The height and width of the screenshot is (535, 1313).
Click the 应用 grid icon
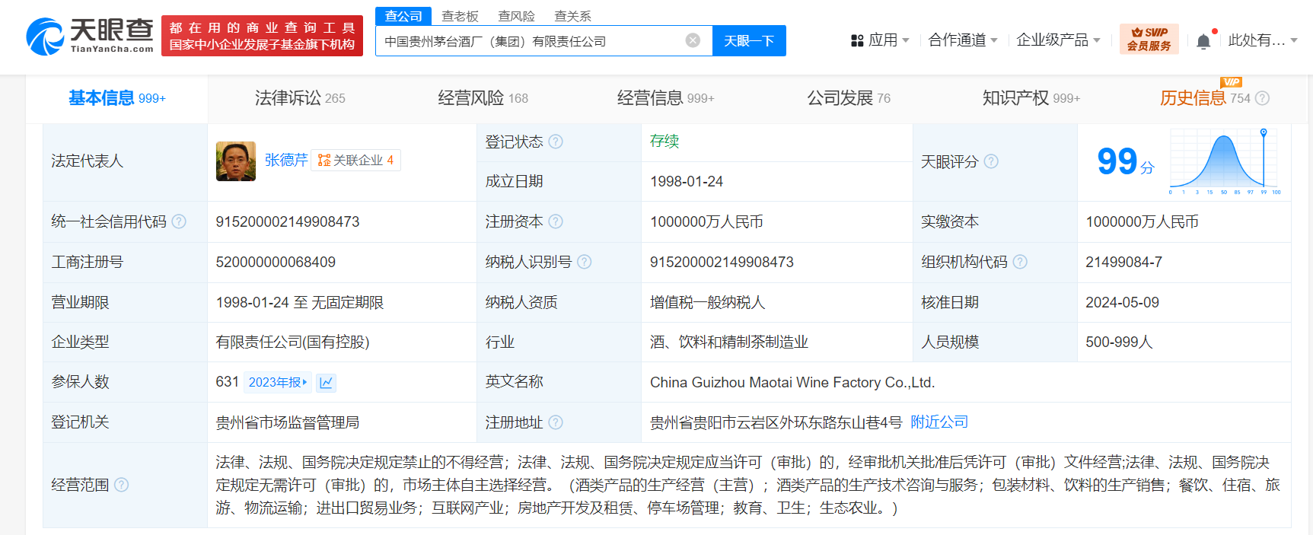tap(857, 40)
